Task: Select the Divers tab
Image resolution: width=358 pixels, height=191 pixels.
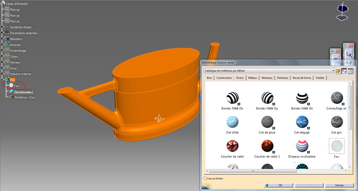Action: [x=240, y=78]
